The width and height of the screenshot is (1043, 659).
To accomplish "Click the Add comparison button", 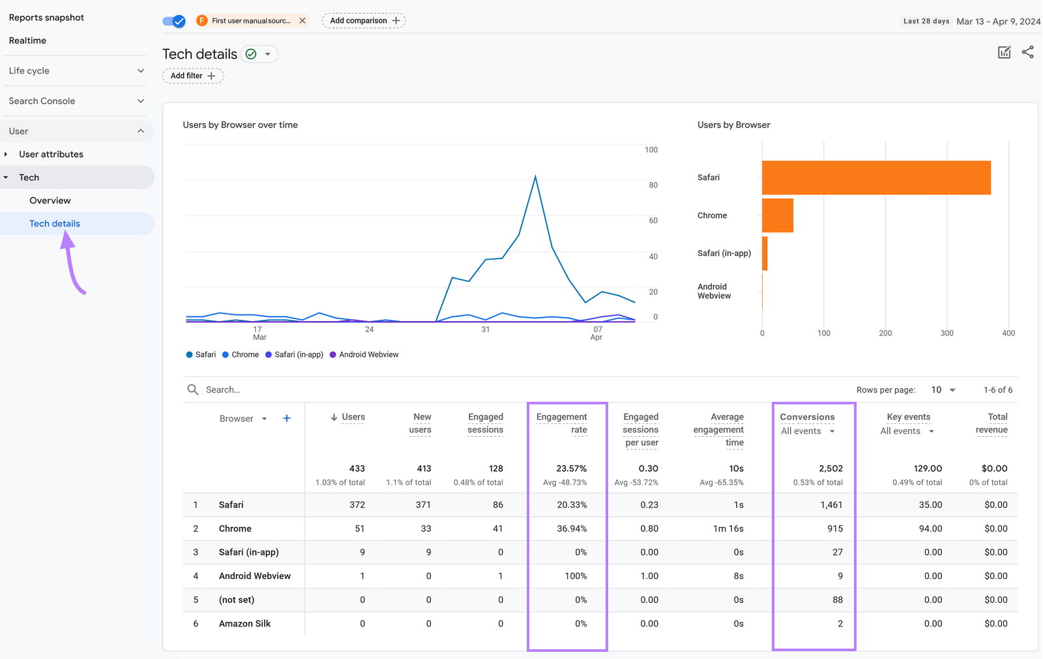I will click(364, 21).
